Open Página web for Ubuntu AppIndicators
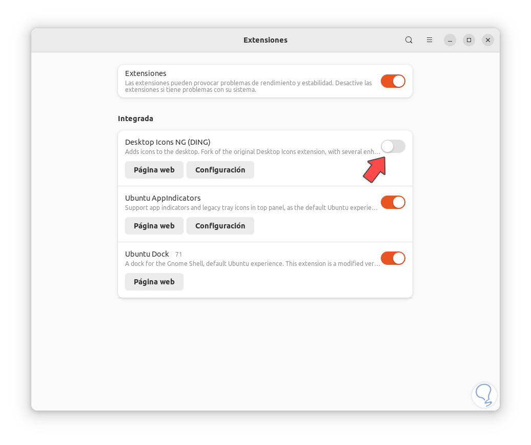 (154, 226)
